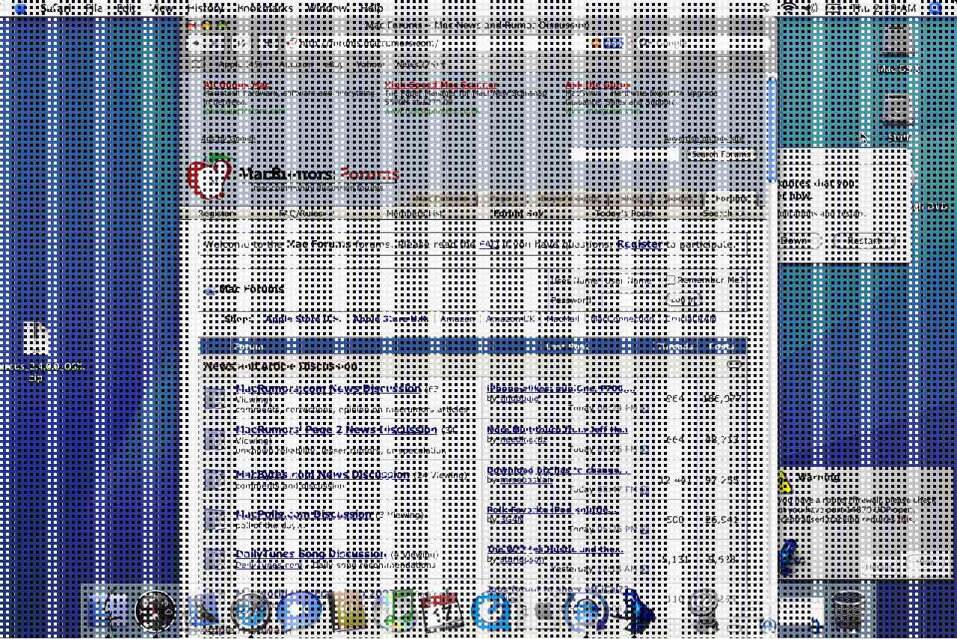Open the Wi-Fi status menu
The width and height of the screenshot is (957, 639).
pyautogui.click(x=788, y=8)
